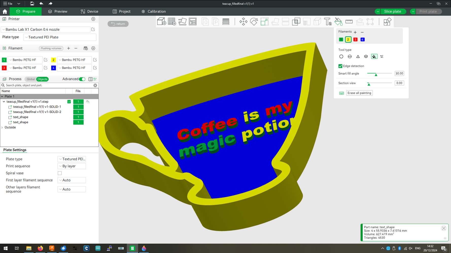Screen dimensions: 451x253
Task: Open the Slice plate options arrow
Action: tap(378, 11)
